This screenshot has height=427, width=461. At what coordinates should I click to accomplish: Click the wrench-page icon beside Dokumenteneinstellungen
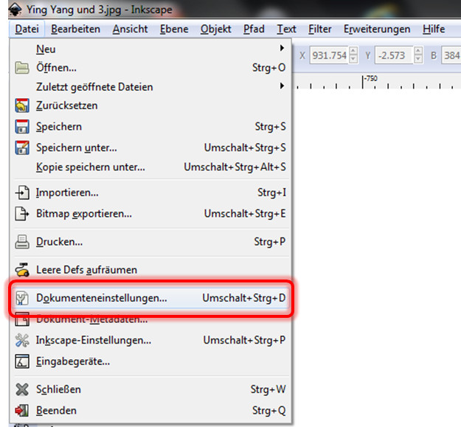(22, 298)
